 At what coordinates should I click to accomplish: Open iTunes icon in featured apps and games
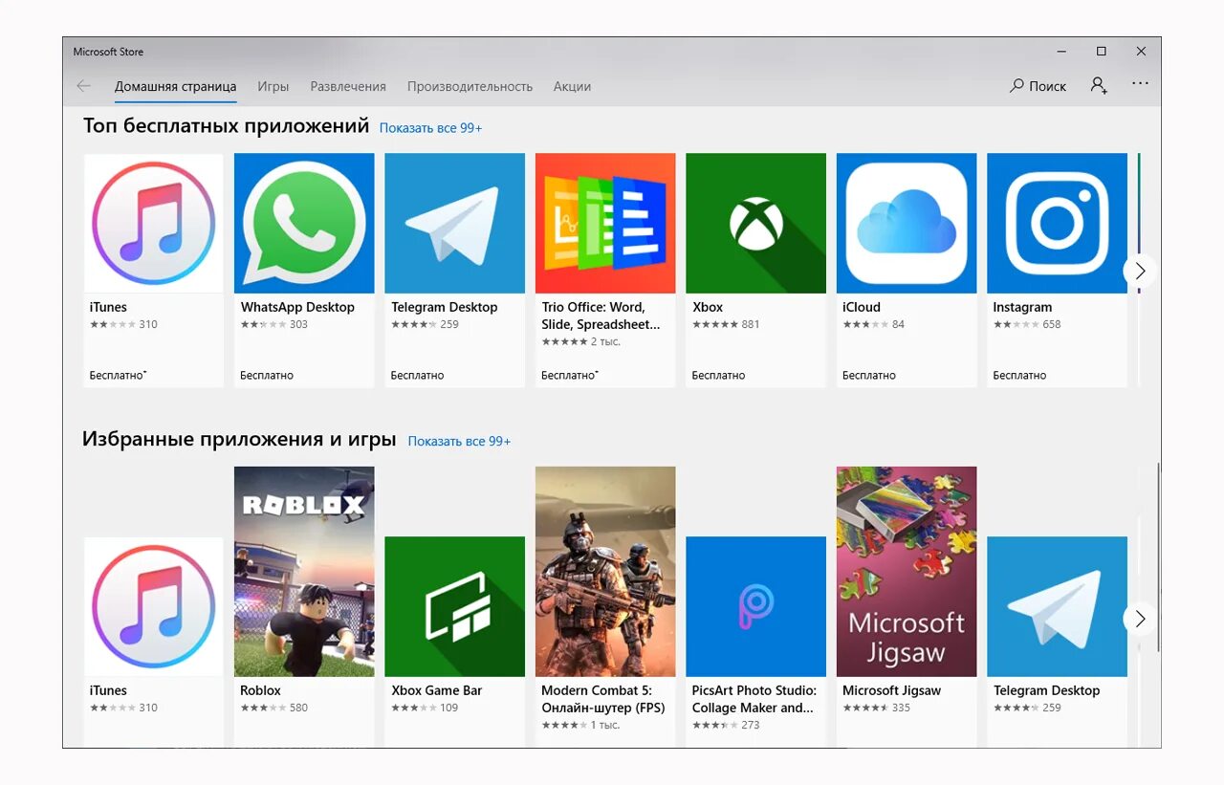[x=153, y=606]
